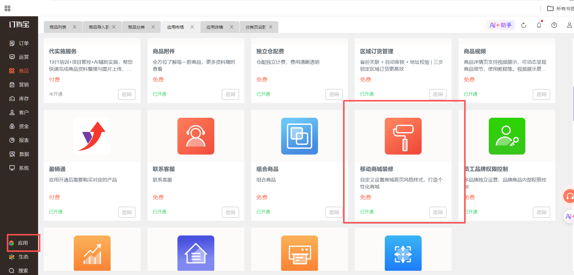Open the 报表 sidebar menu
This screenshot has width=574, height=275.
(19, 140)
